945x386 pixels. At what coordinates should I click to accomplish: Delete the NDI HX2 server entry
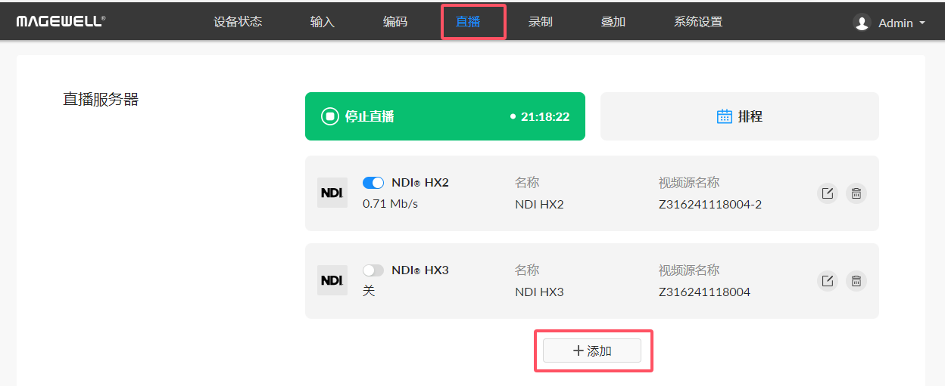click(x=856, y=193)
